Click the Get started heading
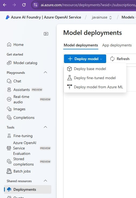The height and width of the screenshot is (198, 136). (x=15, y=54)
